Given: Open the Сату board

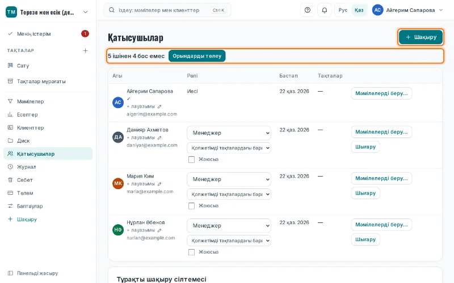Looking at the screenshot, I should tap(48, 66).
